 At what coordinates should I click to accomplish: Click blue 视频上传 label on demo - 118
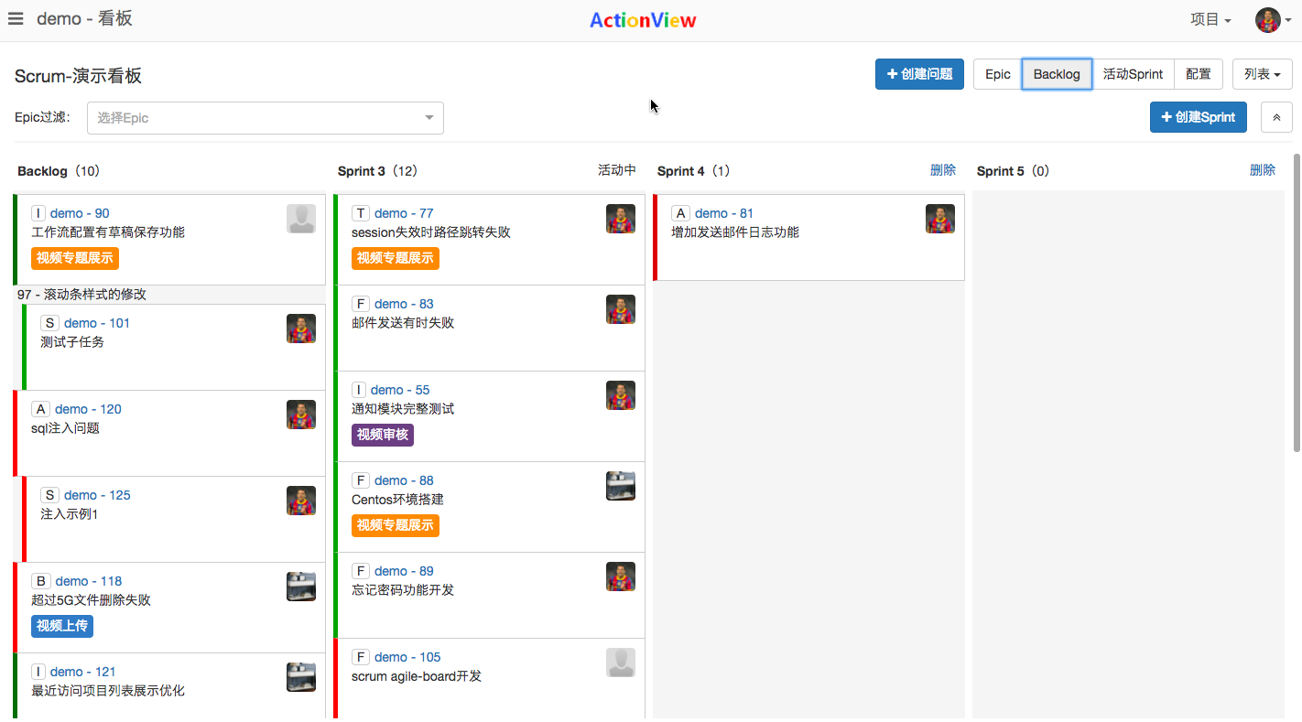pyautogui.click(x=62, y=626)
